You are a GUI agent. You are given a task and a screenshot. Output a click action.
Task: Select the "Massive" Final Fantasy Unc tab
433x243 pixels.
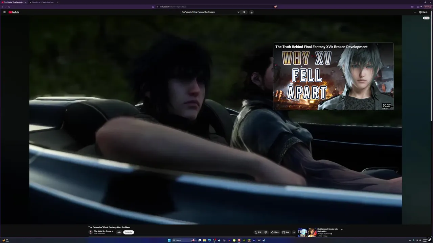point(14,2)
